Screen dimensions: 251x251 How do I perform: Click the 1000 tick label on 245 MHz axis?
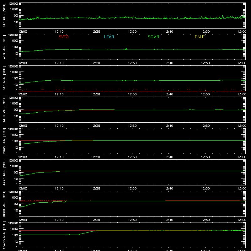point(14,9)
